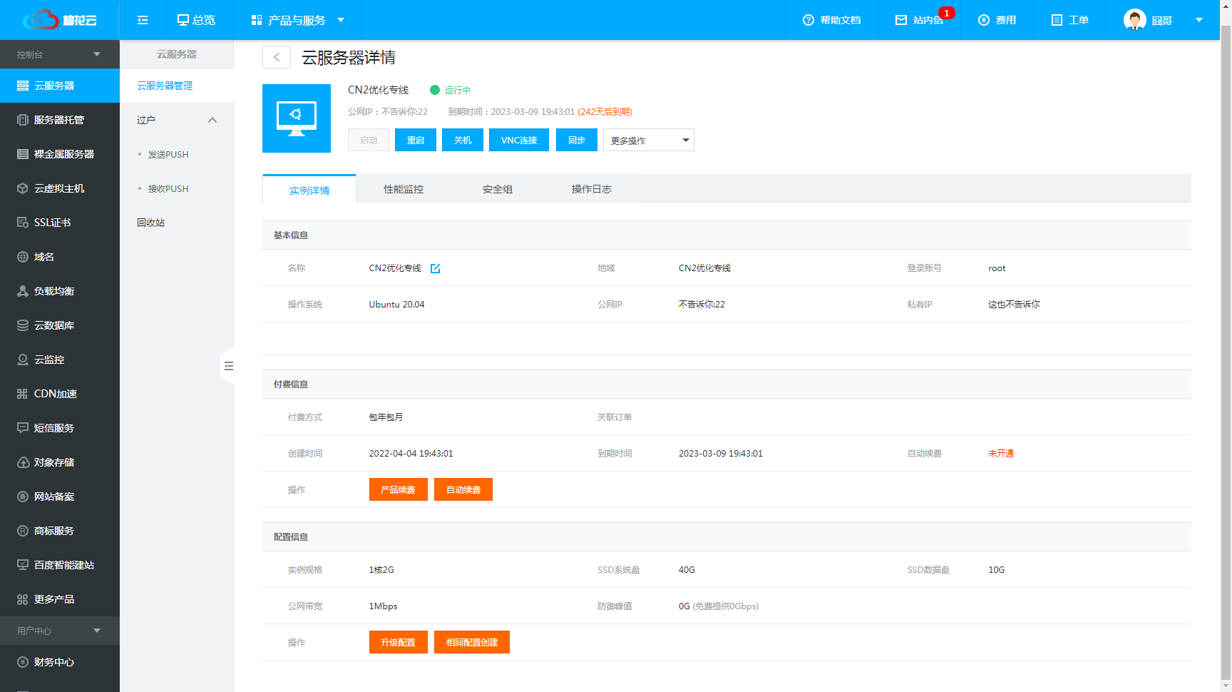1232x692 pixels.
Task: Toggle the sidebar menu collapse icon
Action: click(x=143, y=20)
